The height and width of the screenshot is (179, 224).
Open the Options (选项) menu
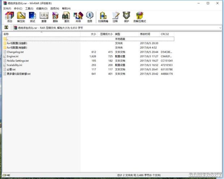(x=55, y=8)
